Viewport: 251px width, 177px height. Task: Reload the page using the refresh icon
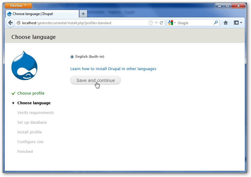(162, 23)
